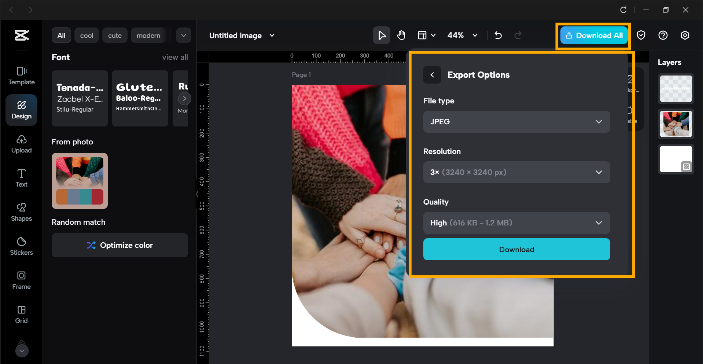The image size is (703, 364).
Task: Click the background layer pattern icon
Action: click(686, 167)
